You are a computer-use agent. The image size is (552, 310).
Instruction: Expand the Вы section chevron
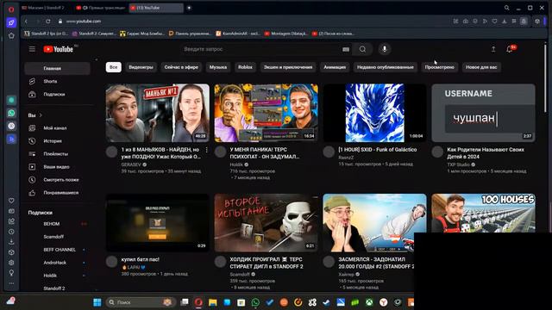point(41,115)
